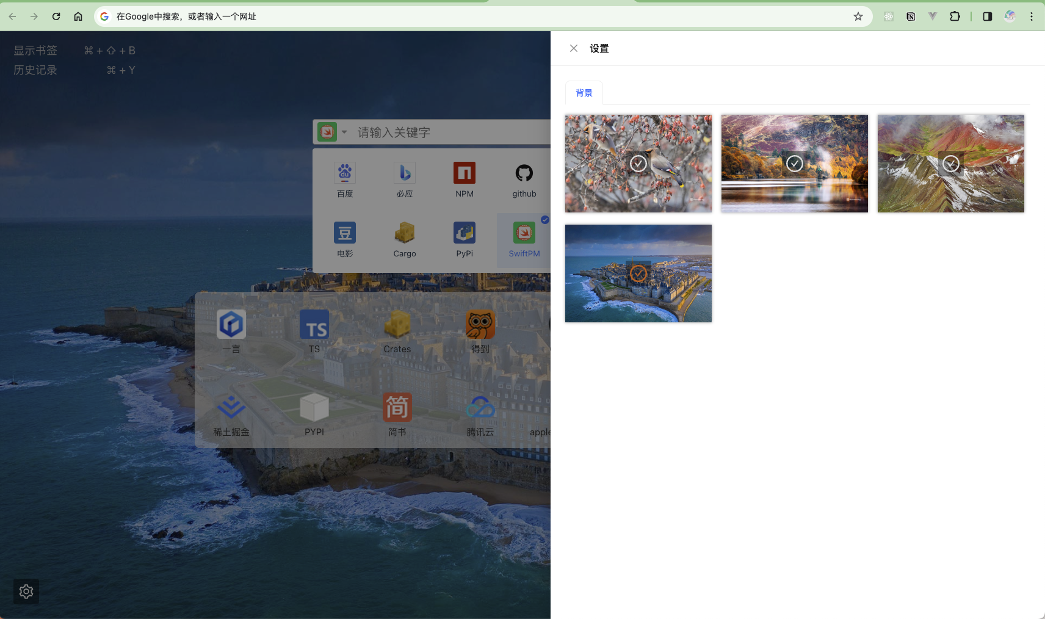Screen dimensions: 1045x619
Task: Open the 得到 owl shortcut
Action: pyautogui.click(x=480, y=331)
